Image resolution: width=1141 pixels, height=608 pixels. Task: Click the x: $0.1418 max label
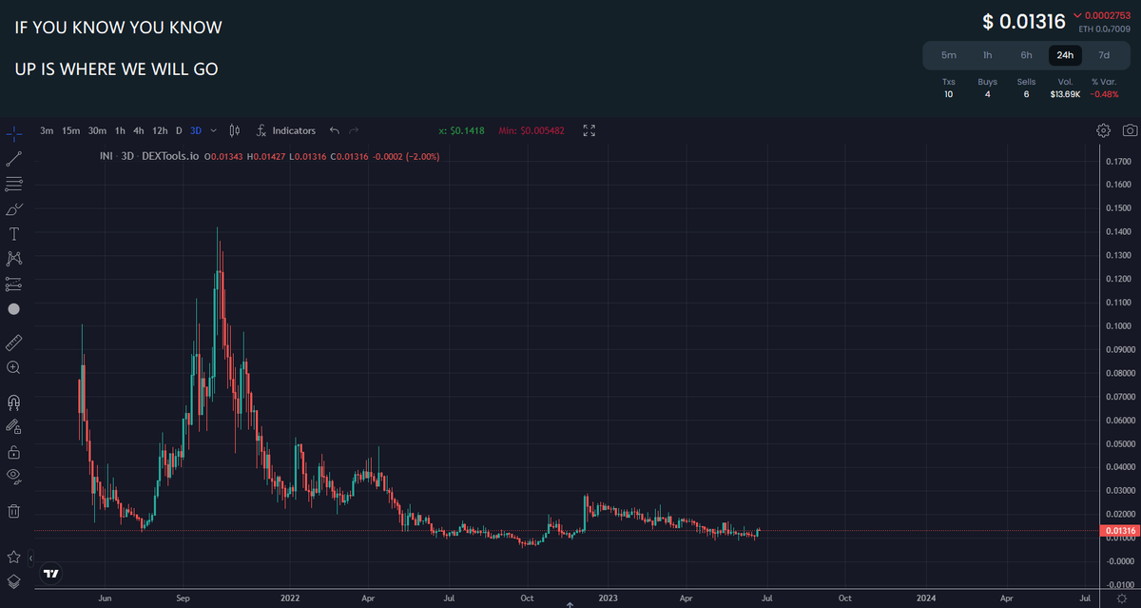coord(462,130)
